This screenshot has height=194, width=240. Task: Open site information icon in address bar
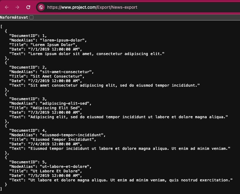[41, 7]
